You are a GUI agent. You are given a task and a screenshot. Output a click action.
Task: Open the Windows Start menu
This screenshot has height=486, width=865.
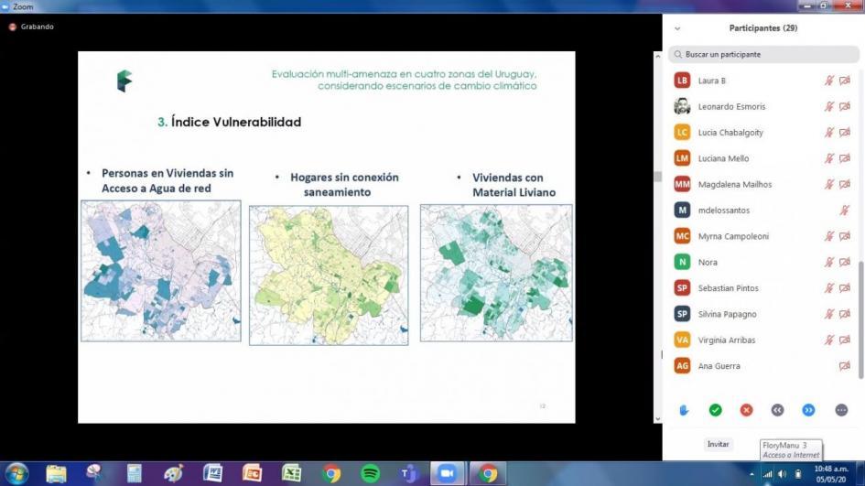[16, 474]
